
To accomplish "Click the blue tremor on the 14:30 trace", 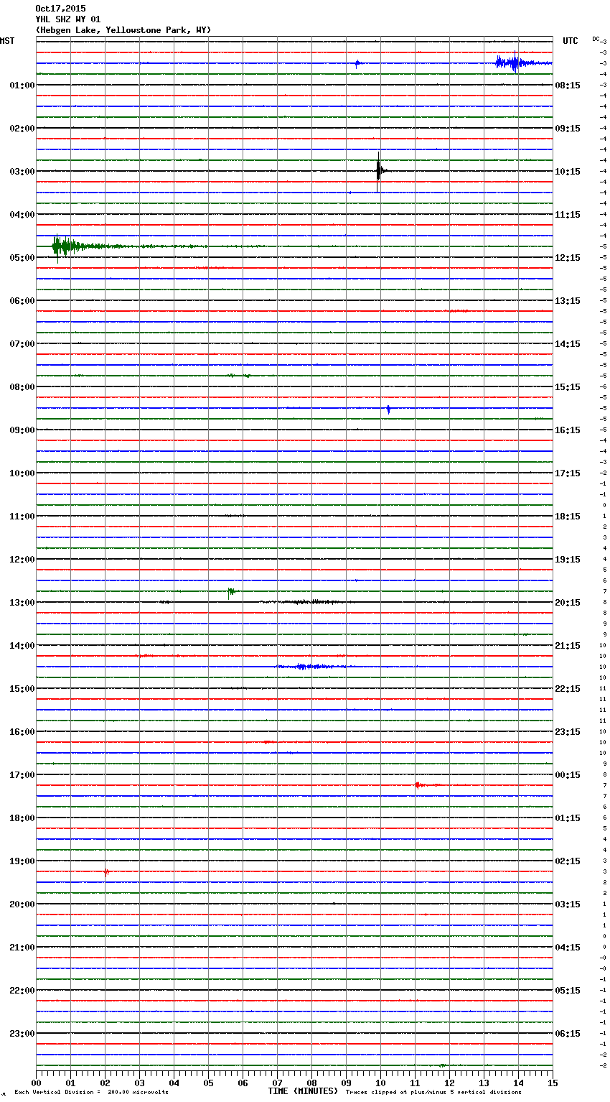I will click(x=311, y=667).
